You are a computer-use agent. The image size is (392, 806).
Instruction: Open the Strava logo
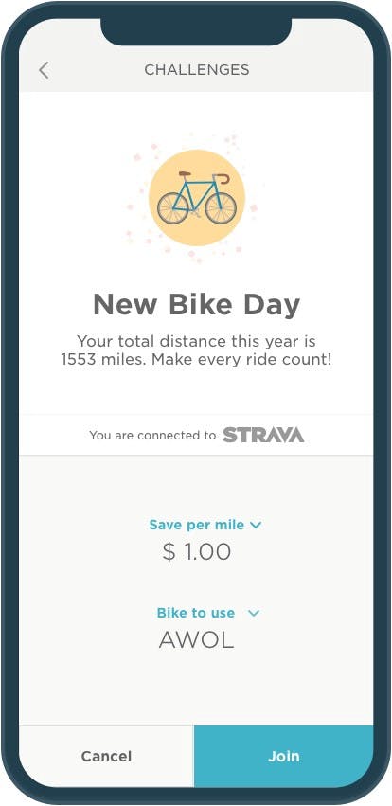click(263, 436)
